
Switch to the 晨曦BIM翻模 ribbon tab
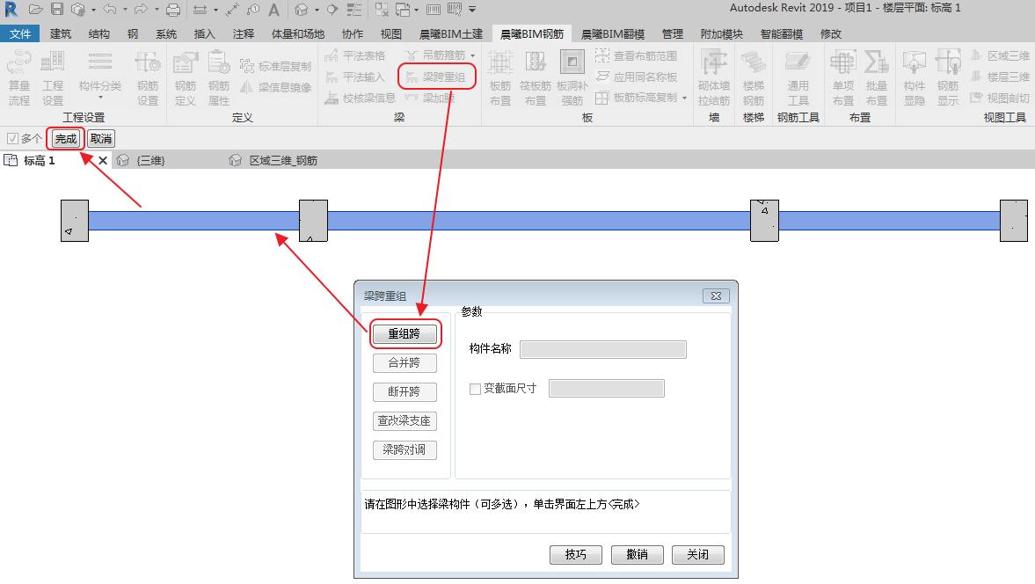tap(613, 33)
